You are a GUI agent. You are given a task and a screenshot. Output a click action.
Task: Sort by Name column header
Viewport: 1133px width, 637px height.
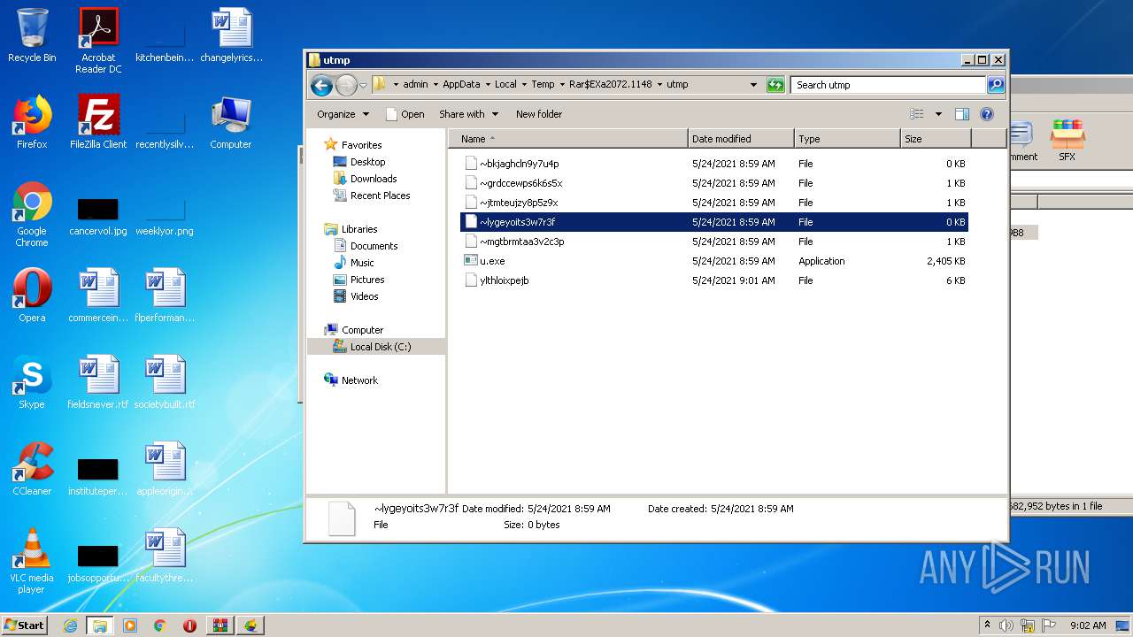pos(568,139)
